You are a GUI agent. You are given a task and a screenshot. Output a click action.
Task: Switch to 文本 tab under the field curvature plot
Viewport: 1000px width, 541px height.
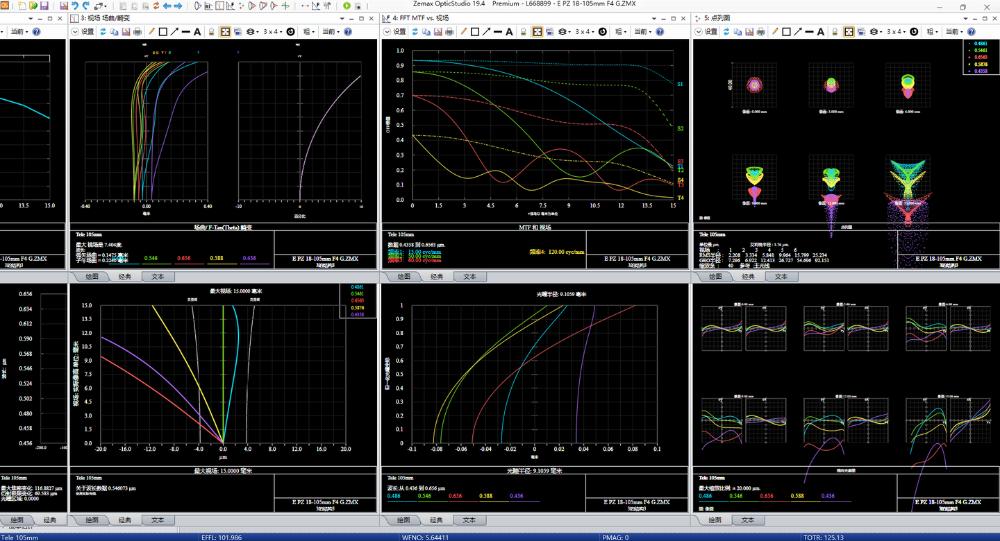coord(158,277)
